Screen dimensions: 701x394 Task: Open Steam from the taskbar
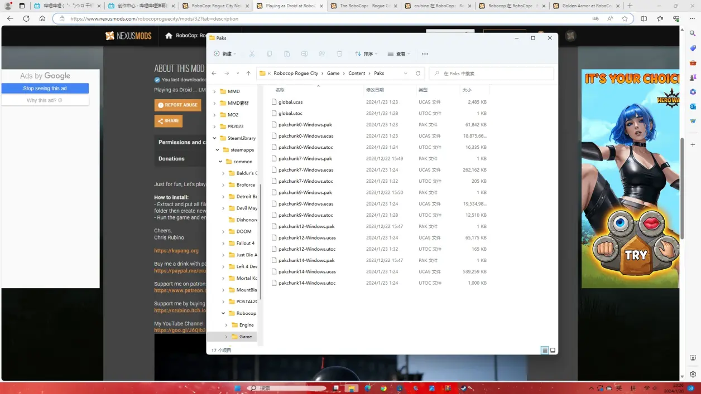pos(463,388)
